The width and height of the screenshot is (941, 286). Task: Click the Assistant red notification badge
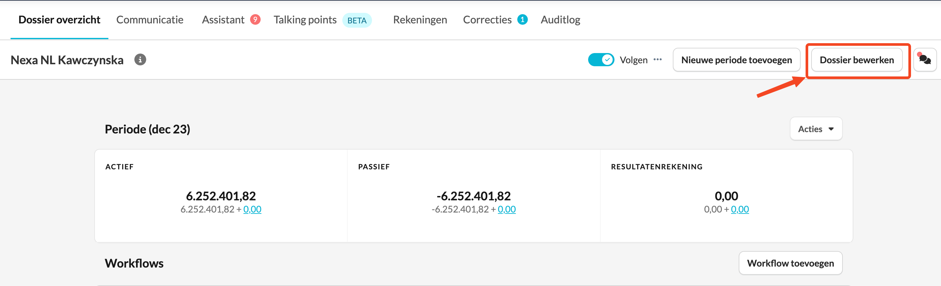[255, 19]
